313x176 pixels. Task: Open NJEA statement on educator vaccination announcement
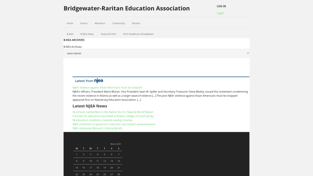coord(114,124)
